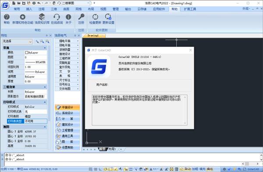The width and height of the screenshot is (263, 172).
Task: Switch to the 布局1 layout tab
Action: point(112,149)
